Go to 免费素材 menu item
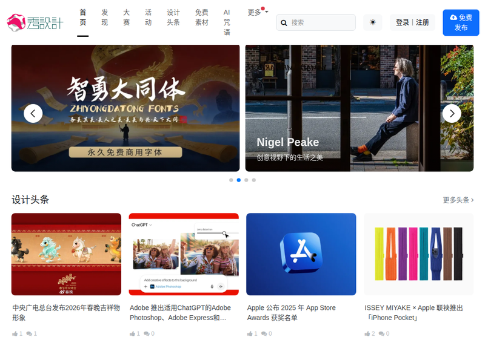The image size is (485, 363). pos(202,18)
